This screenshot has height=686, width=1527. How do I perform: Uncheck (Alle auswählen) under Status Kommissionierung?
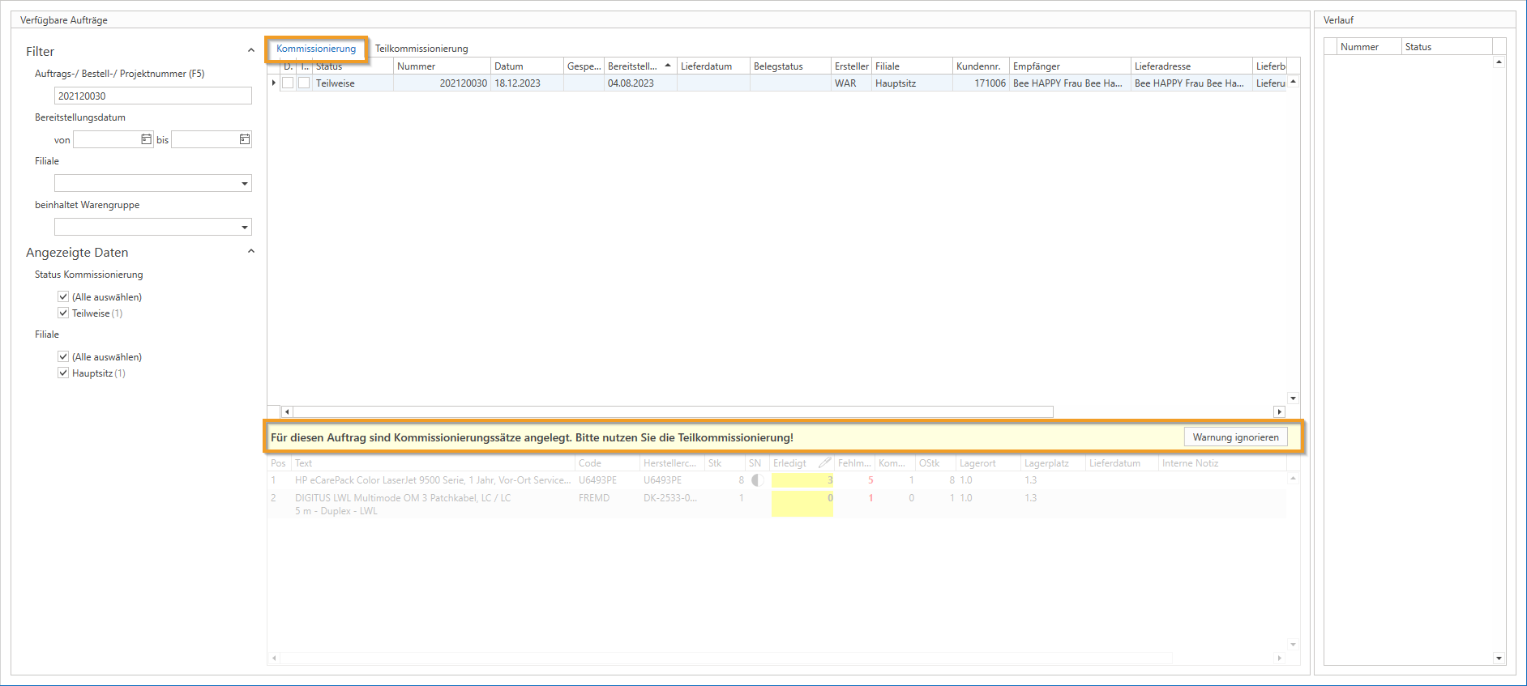click(63, 297)
